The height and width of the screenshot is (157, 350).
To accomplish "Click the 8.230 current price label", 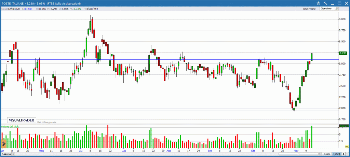I will coord(342,53).
